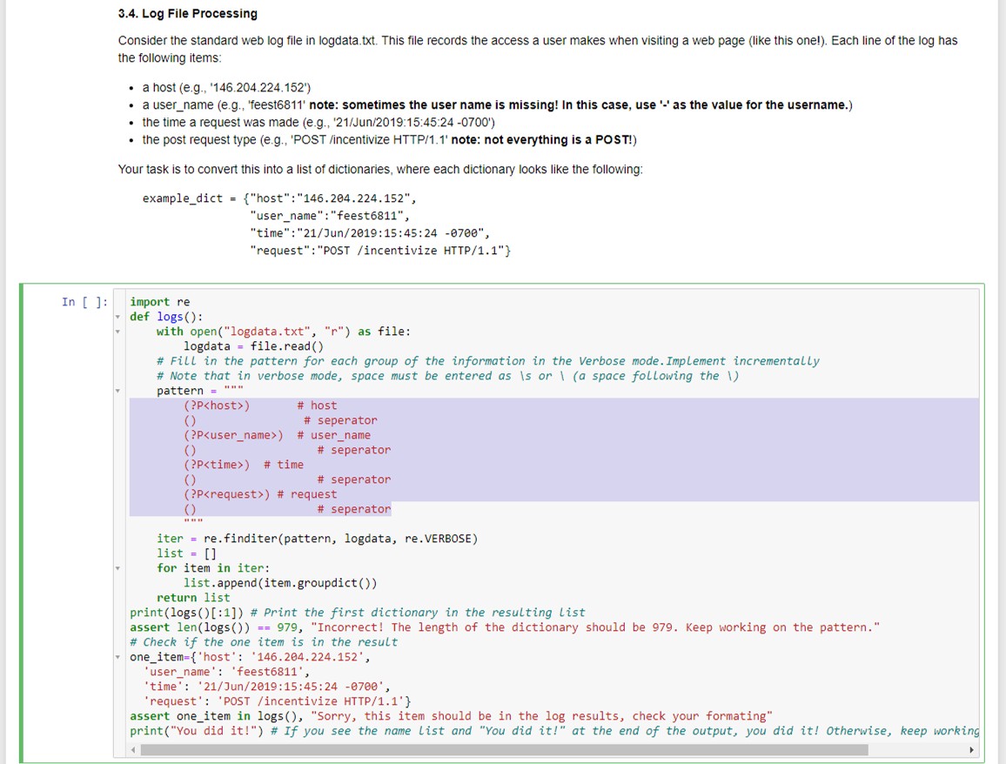Click the right scroll arrow of the cell

coord(973,749)
